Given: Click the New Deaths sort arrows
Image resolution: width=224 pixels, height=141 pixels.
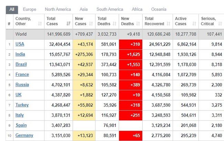Looking at the screenshot, I should pos(138,24).
